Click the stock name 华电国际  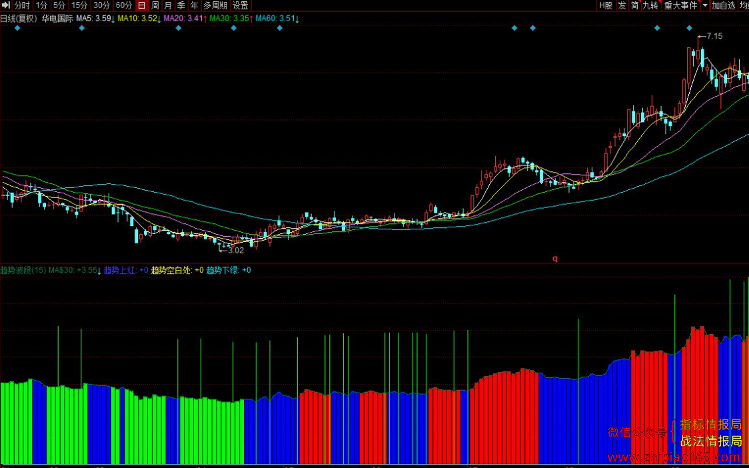pyautogui.click(x=57, y=19)
